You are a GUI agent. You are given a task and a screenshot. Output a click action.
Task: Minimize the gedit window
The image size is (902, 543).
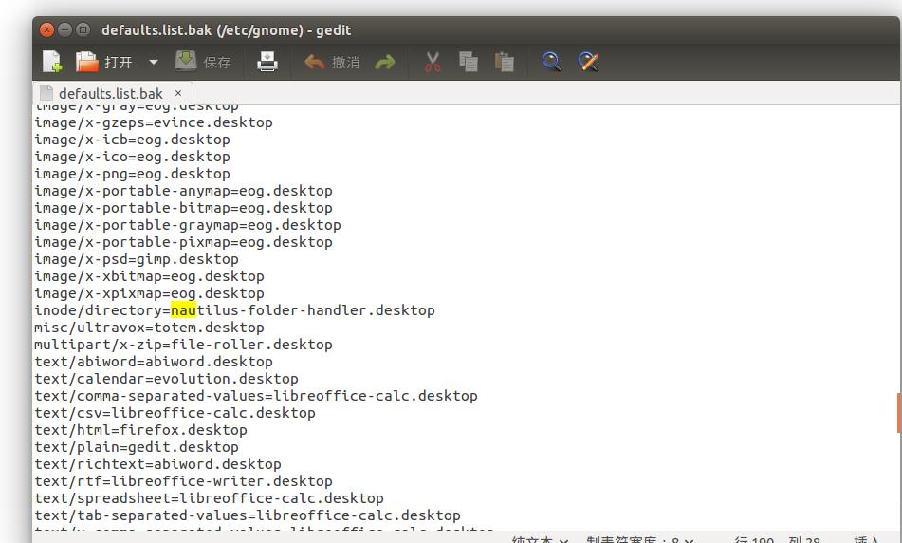click(x=65, y=29)
